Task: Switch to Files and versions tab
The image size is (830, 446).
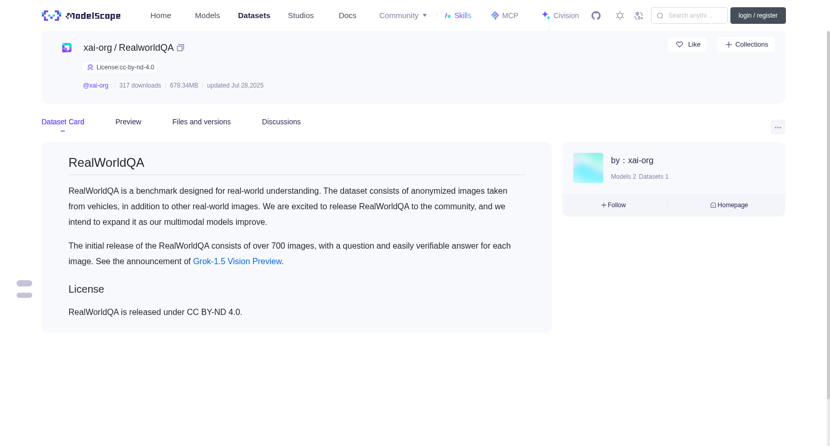Action: tap(201, 122)
